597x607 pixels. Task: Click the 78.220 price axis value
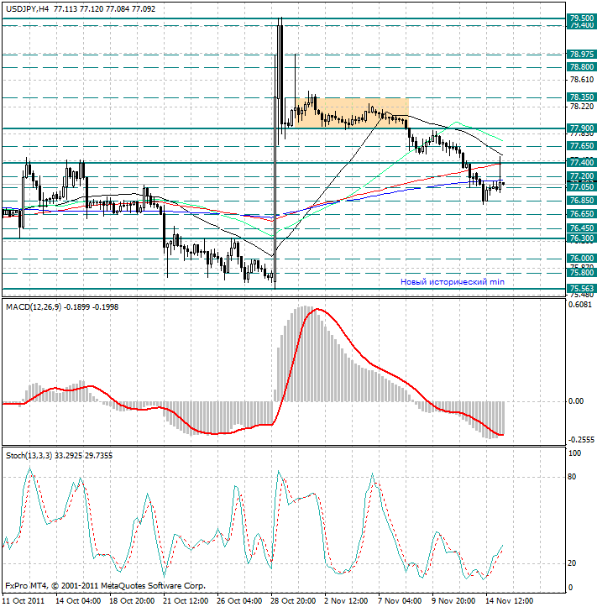coord(582,106)
